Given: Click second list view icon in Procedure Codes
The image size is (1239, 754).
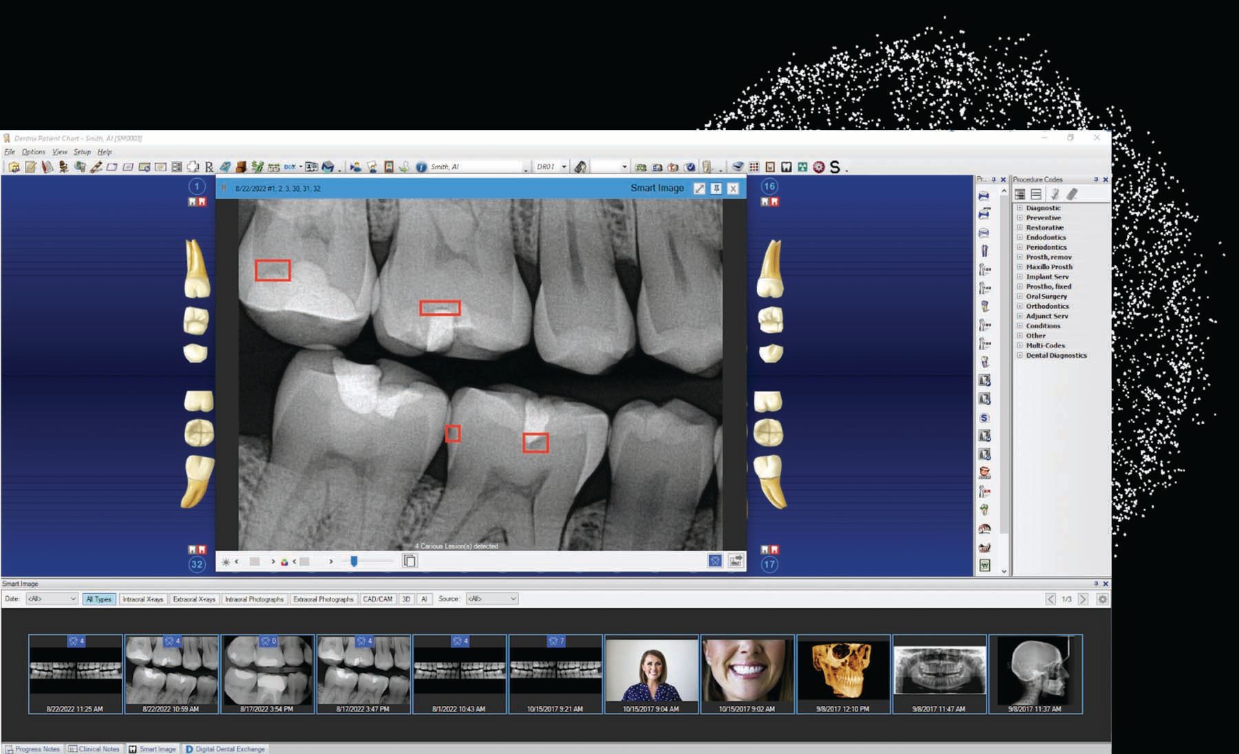Looking at the screenshot, I should coord(1036,194).
